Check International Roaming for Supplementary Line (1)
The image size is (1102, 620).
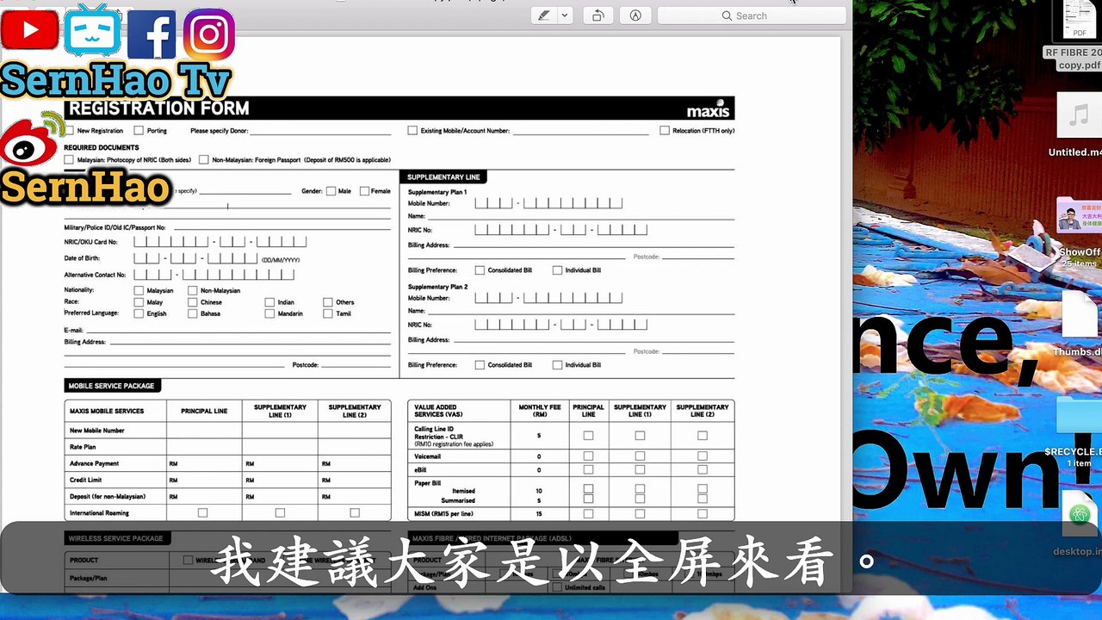(x=280, y=512)
